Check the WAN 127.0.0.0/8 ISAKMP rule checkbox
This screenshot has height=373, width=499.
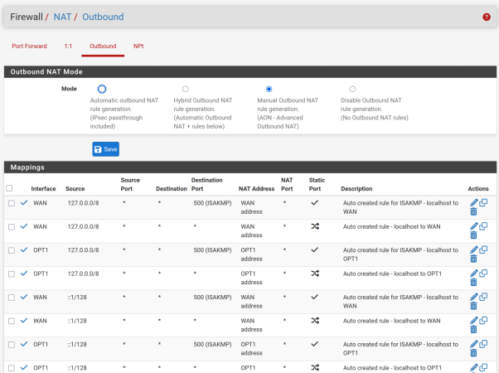click(x=12, y=203)
